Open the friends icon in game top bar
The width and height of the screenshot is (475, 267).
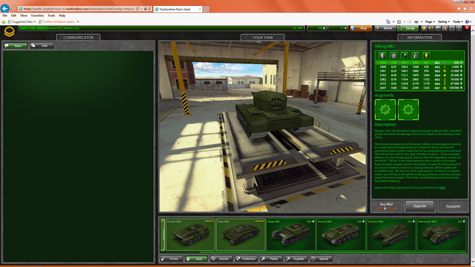[x=431, y=28]
